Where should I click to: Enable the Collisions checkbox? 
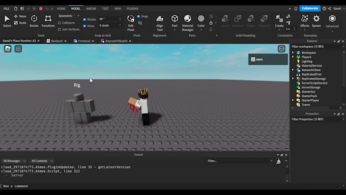pyautogui.click(x=59, y=23)
